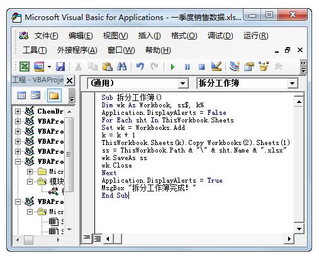Restore the inner code window
This screenshot has height=258, width=319.
[288, 50]
